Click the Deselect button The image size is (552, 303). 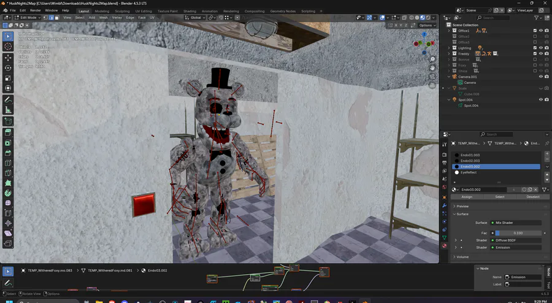click(x=533, y=197)
